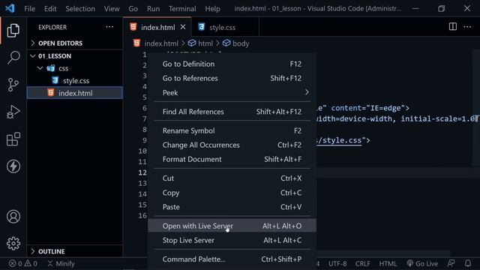Open the Accounts menu icon
Viewport: 480px width, 270px height.
click(x=13, y=217)
